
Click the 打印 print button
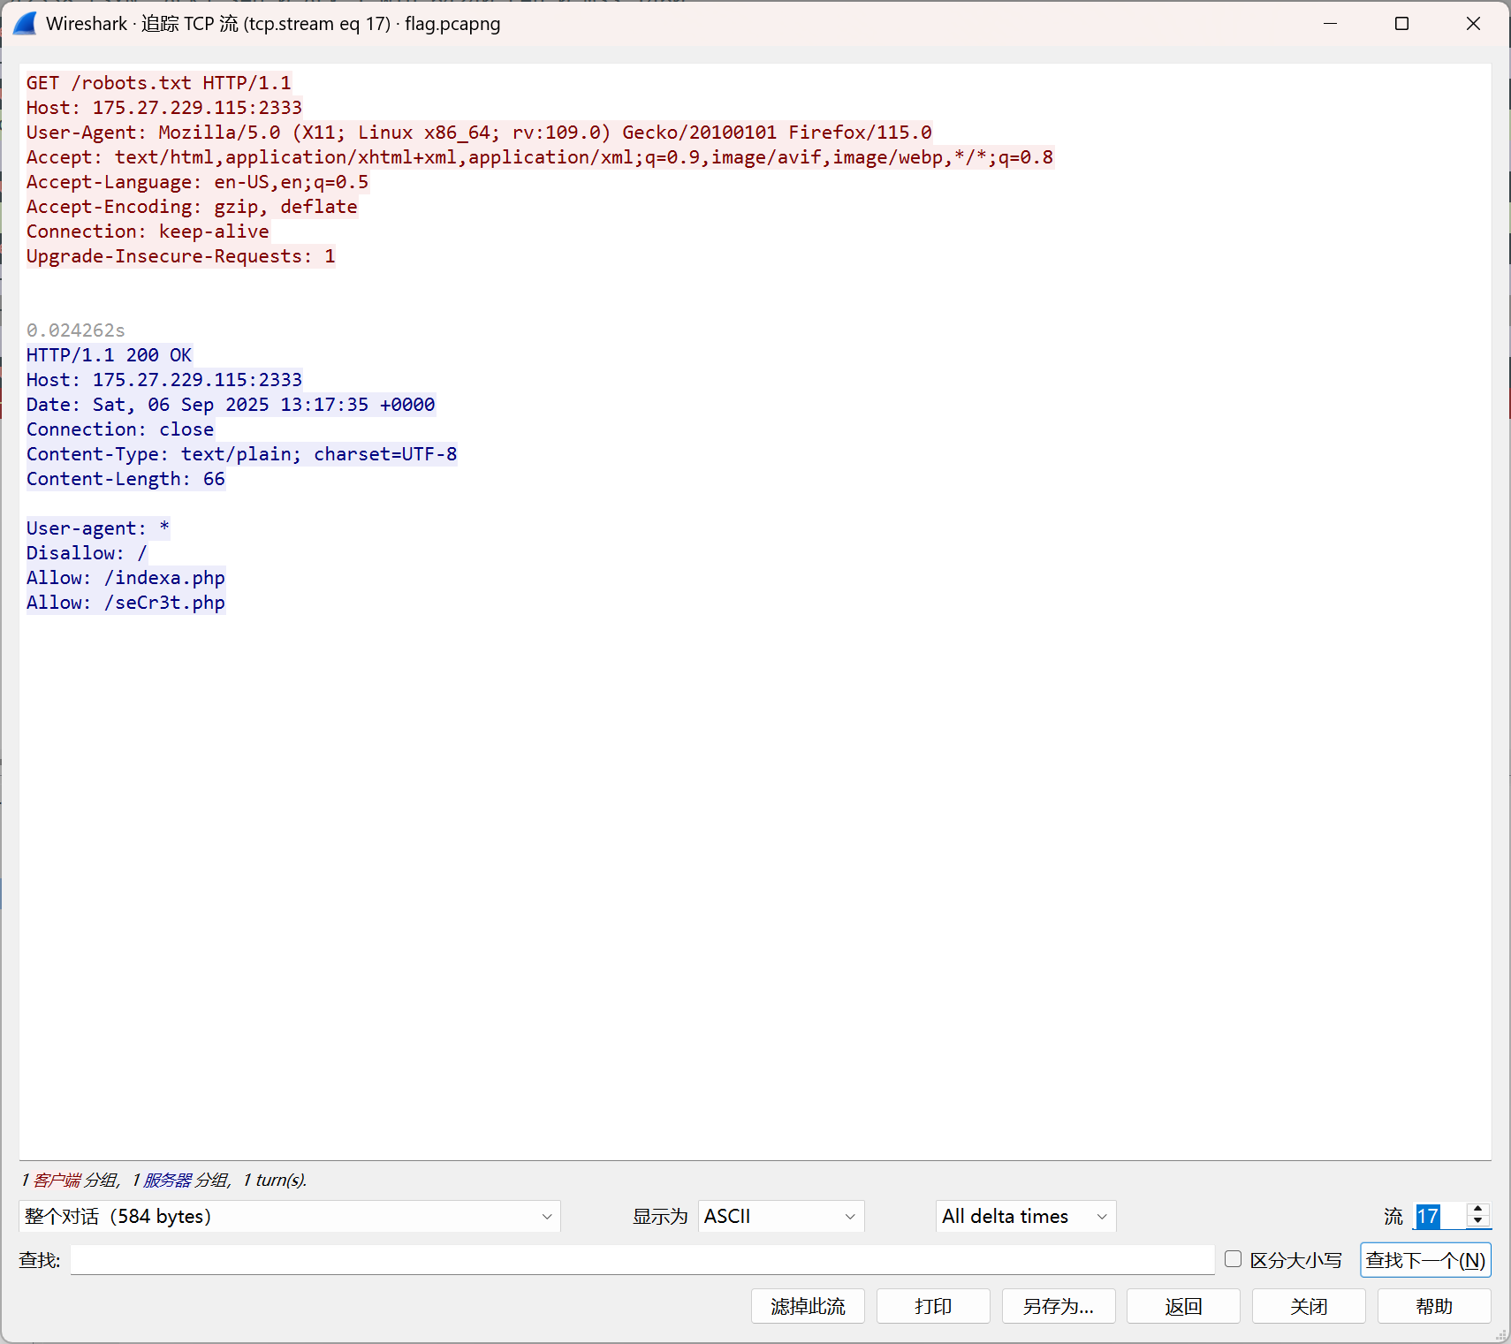coord(933,1306)
